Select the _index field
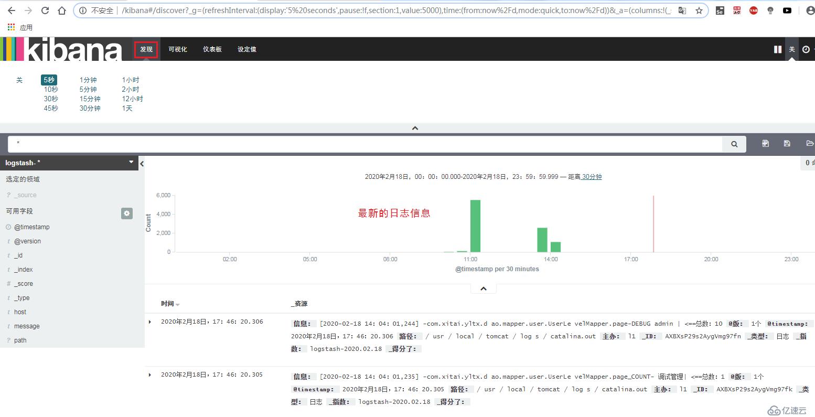Image resolution: width=815 pixels, height=417 pixels. (23, 270)
